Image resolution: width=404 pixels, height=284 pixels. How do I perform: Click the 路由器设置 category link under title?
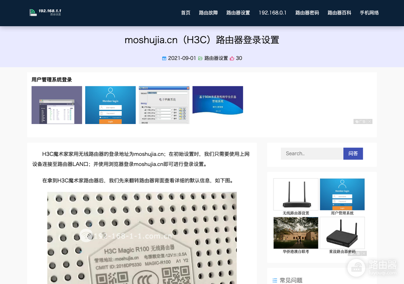coord(216,58)
